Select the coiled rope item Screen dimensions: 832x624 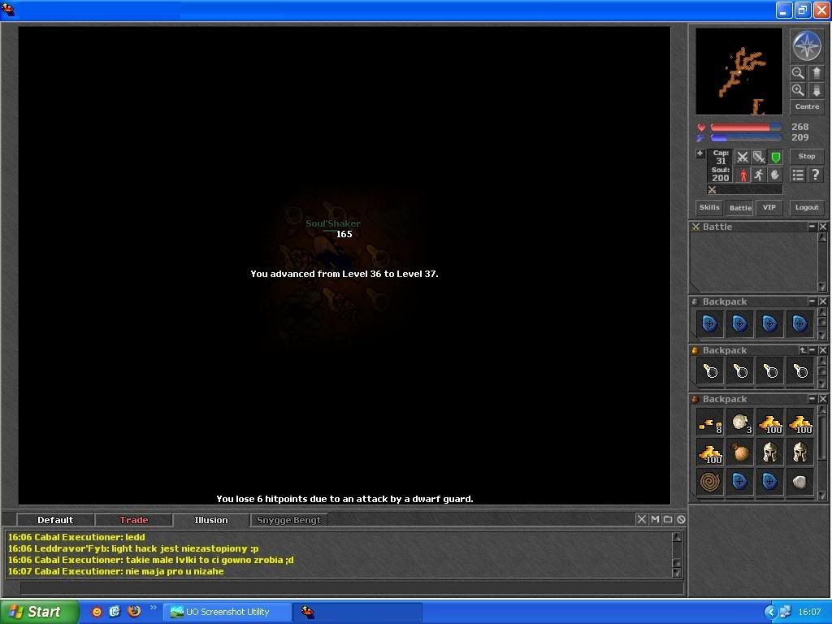click(x=710, y=483)
